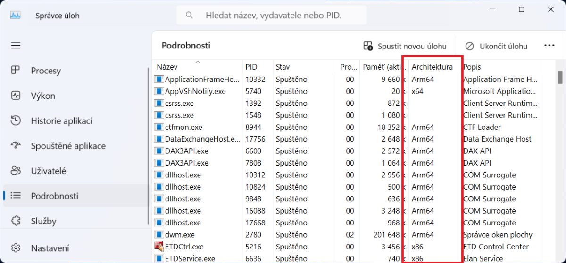The height and width of the screenshot is (263, 566).
Task: Click the search box for name or PID
Action: click(274, 16)
